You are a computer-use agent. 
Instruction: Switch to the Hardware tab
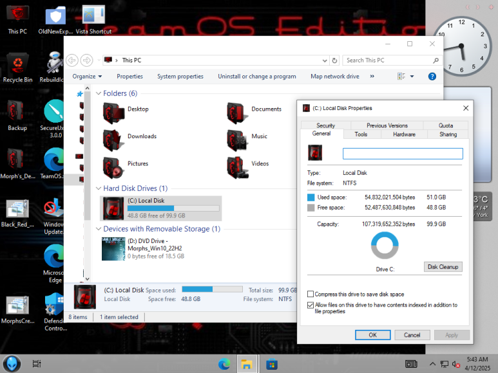coord(404,134)
